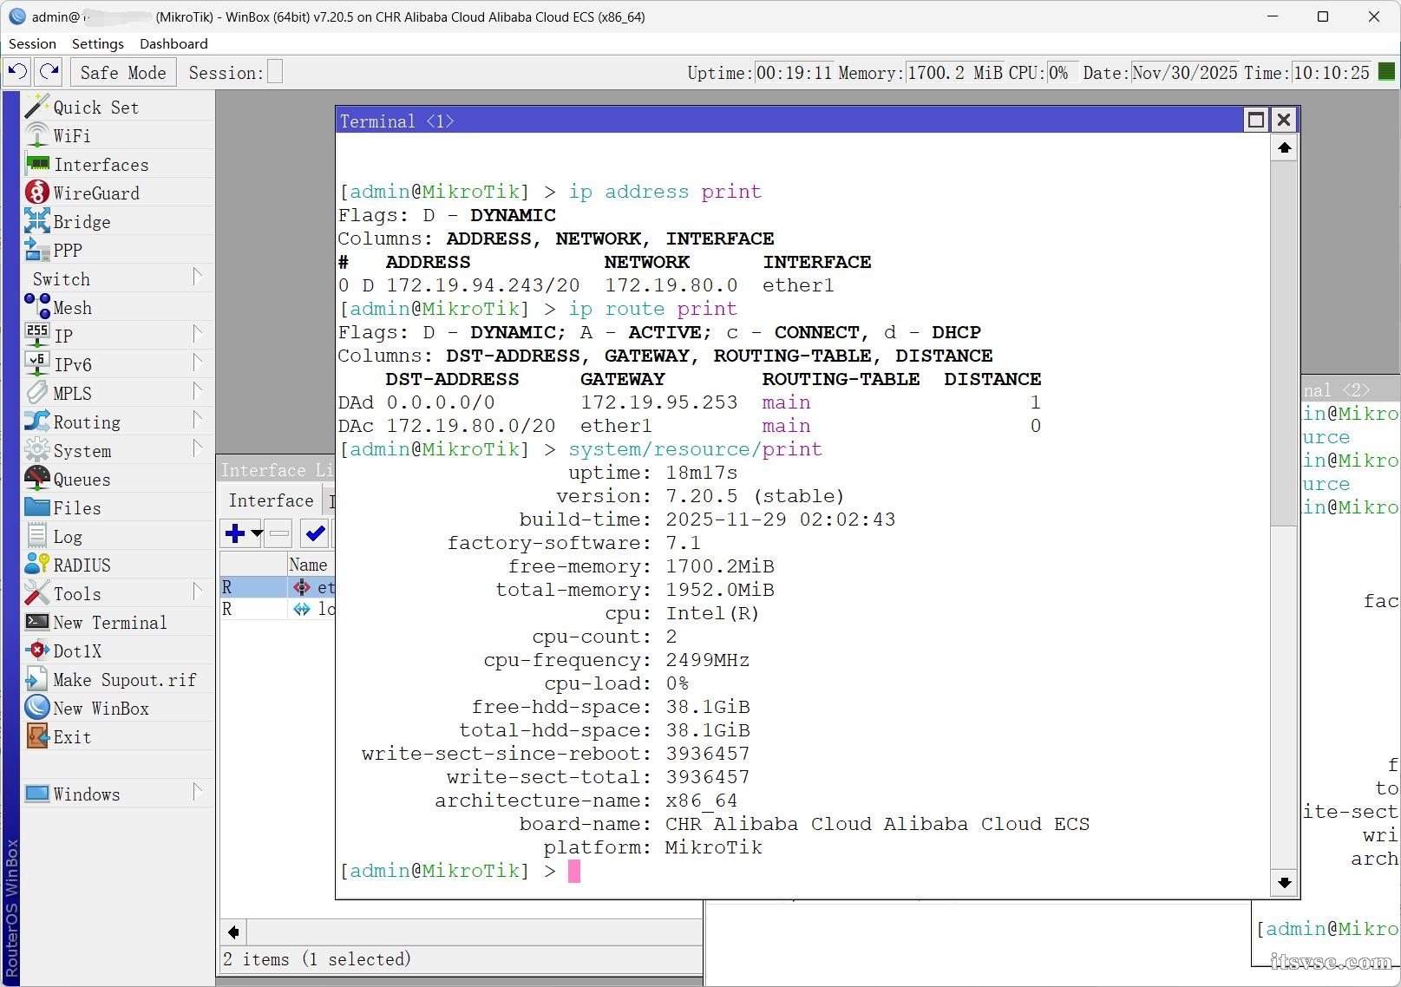Open the Bridge menu icon
1401x987 pixels.
[x=36, y=221]
